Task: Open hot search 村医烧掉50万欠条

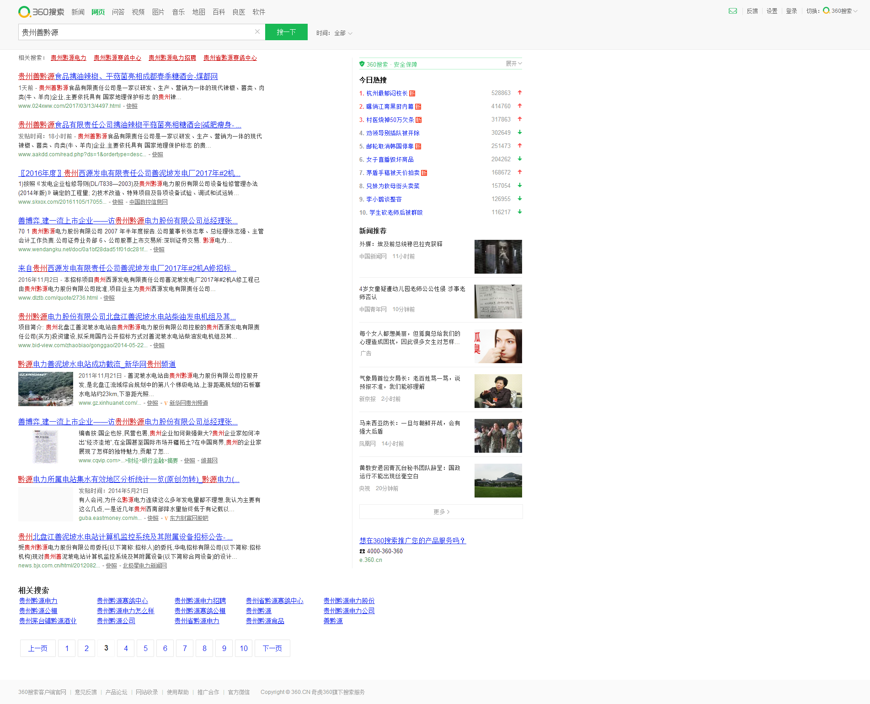Action: coord(390,120)
